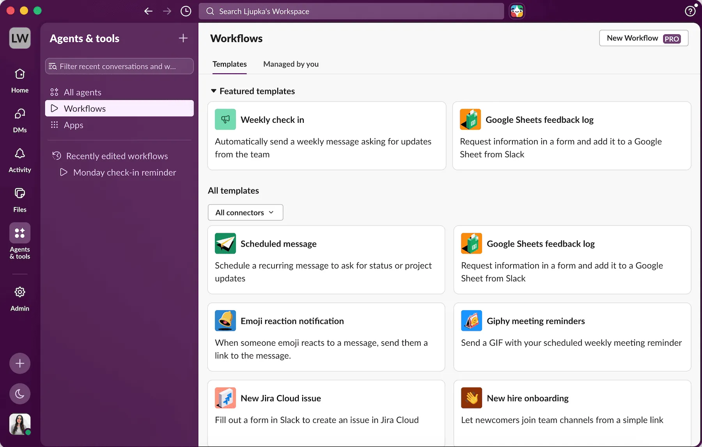
Task: Go to Home in the sidebar
Action: pyautogui.click(x=20, y=81)
